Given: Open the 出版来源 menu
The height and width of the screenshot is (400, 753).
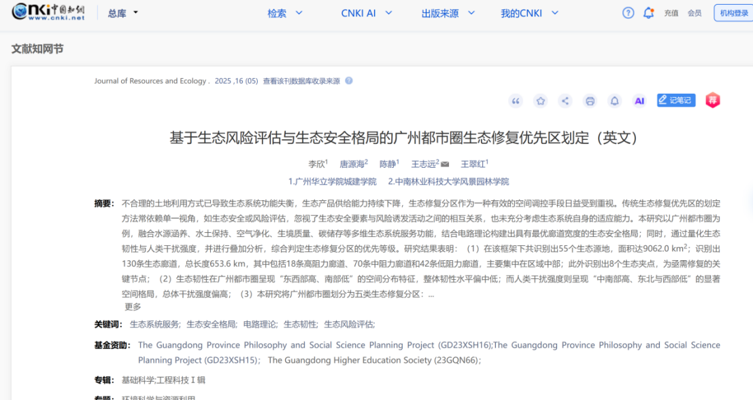Looking at the screenshot, I should [448, 13].
